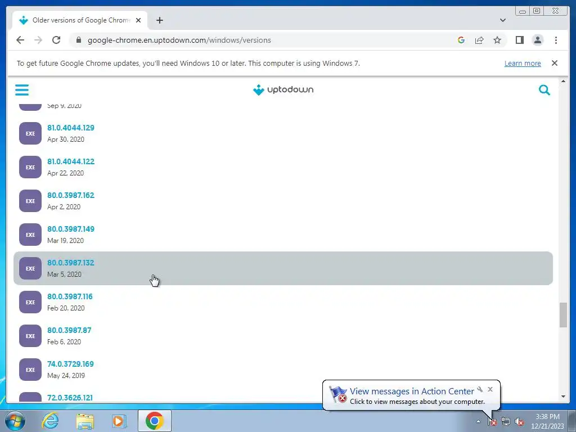
Task: Open the tab search dropdown arrow
Action: click(503, 20)
